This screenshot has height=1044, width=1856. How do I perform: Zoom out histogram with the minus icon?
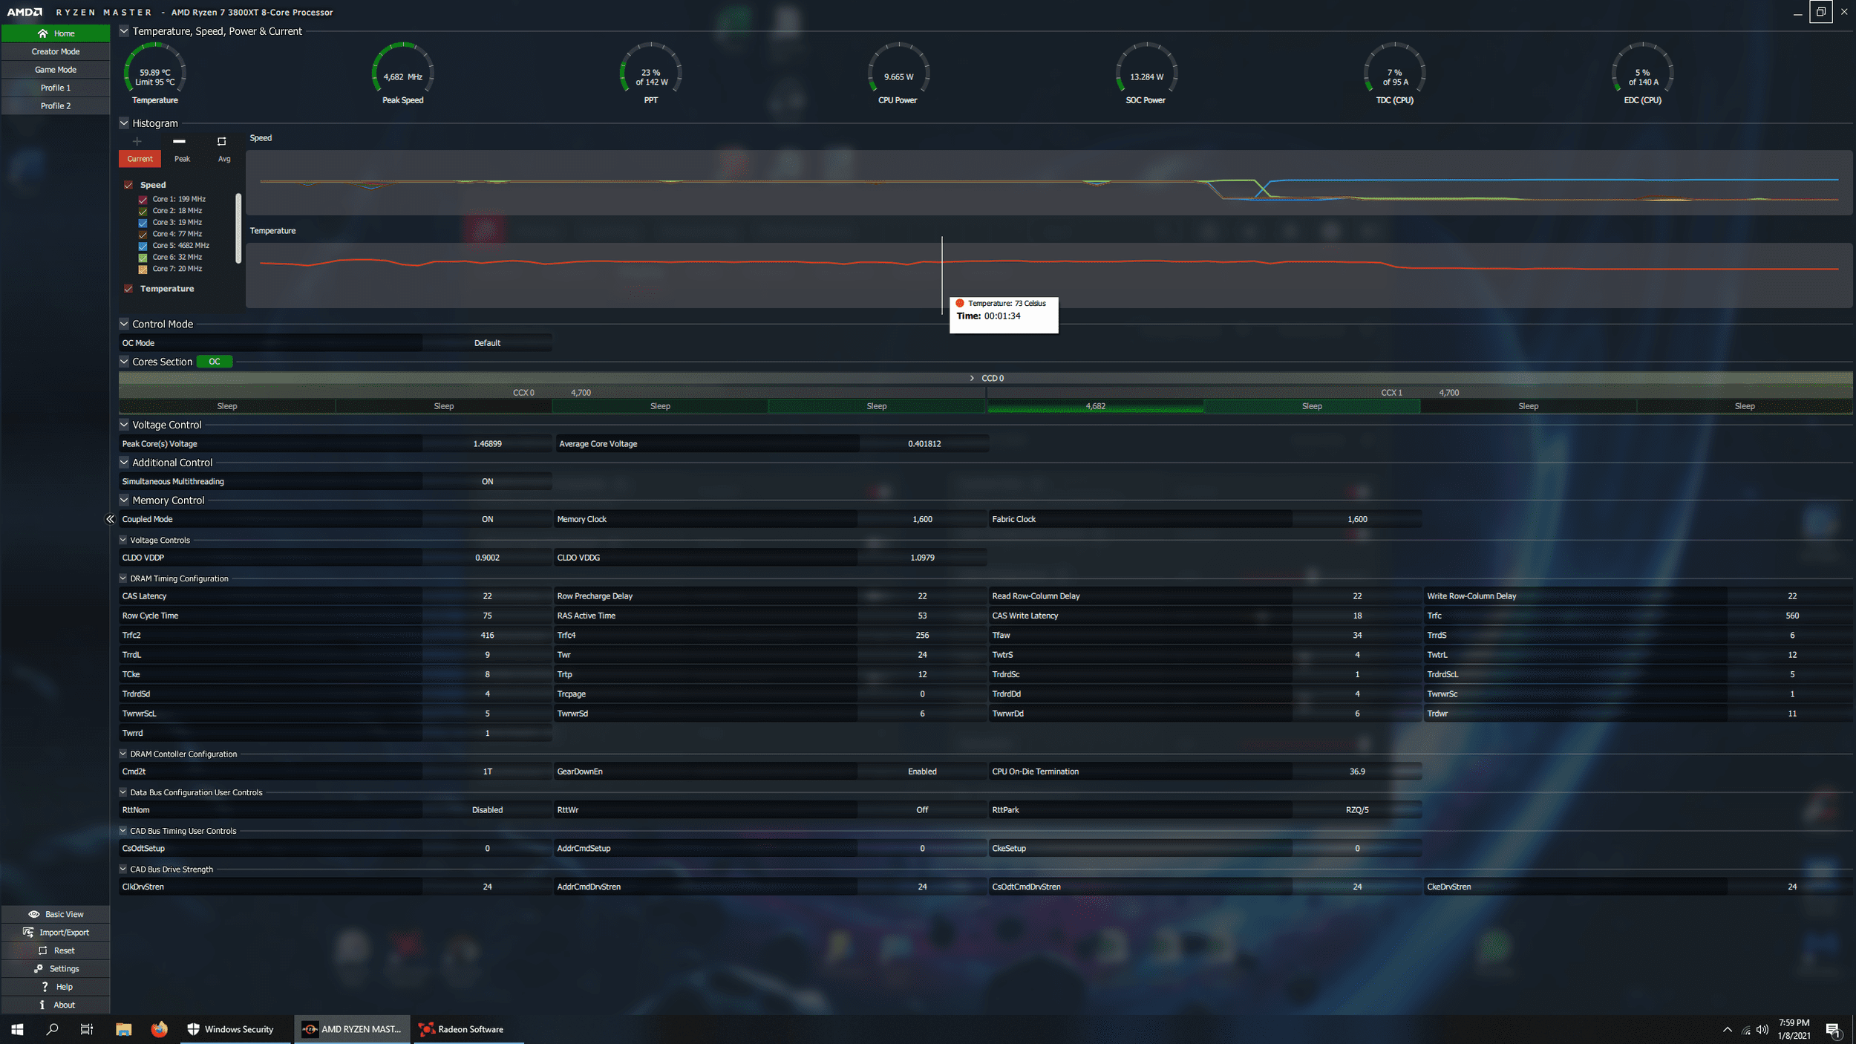pos(179,141)
